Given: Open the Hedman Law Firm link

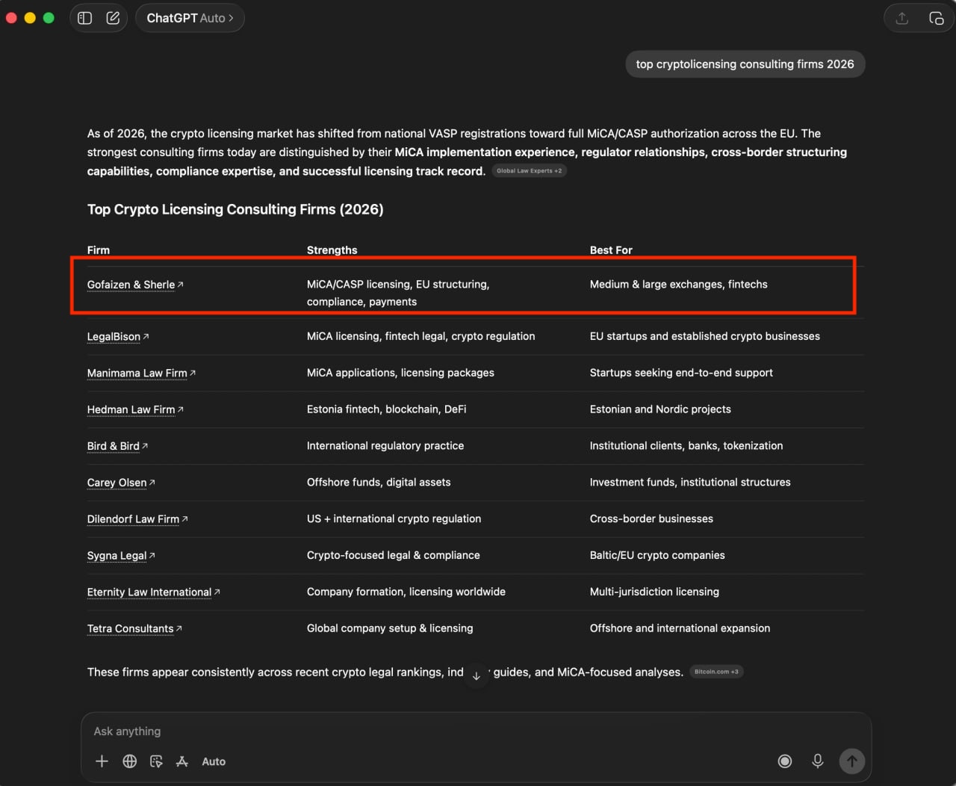Looking at the screenshot, I should click(x=135, y=409).
